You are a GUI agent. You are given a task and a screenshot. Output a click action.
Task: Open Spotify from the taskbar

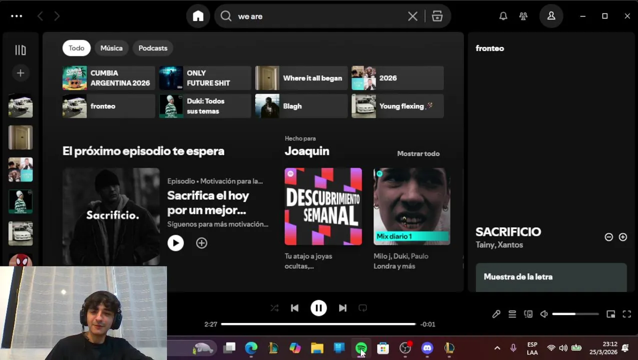[361, 348]
